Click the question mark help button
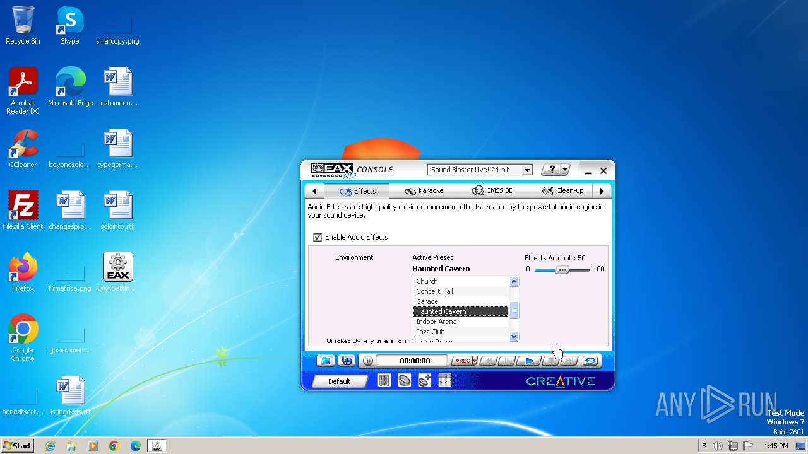The height and width of the screenshot is (454, 808). point(551,170)
